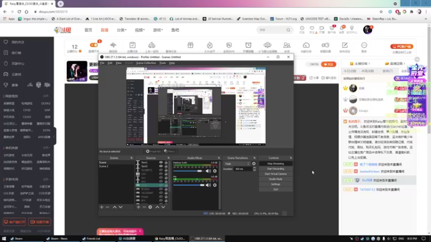Open the OBS Edit menu

pos(110,63)
